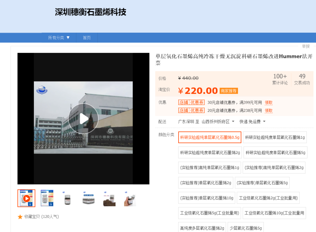Click the orange 商家推荐 badge next to price
The height and width of the screenshot is (232, 316).
click(x=228, y=91)
